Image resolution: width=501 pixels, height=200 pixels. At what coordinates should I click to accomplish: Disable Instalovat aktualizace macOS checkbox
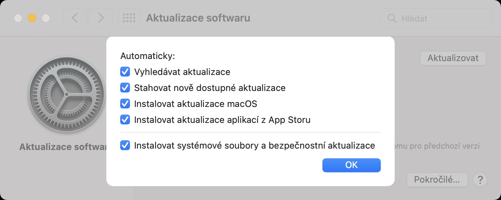125,104
